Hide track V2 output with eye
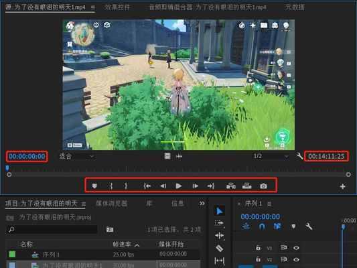Image resolution: width=357 pixels, height=268 pixels. (x=296, y=259)
